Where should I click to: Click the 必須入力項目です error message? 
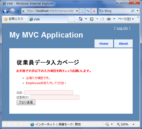(x=38, y=78)
